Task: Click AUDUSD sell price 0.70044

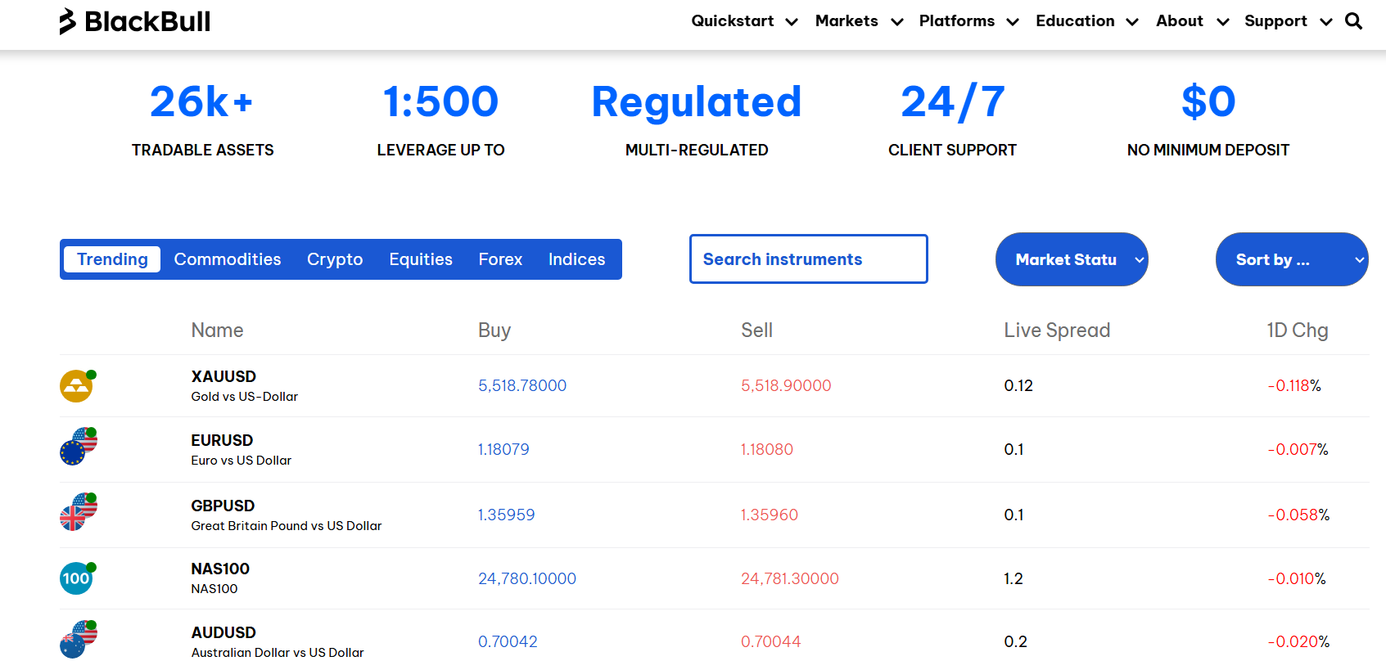Action: 771,641
